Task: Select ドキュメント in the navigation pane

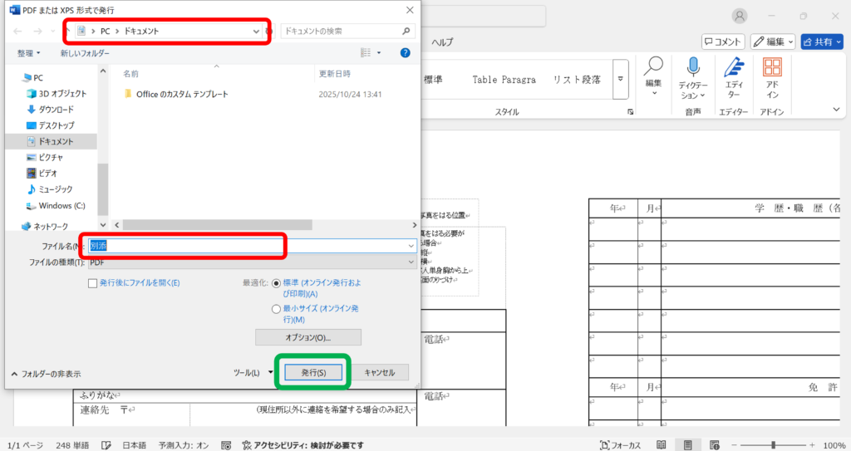Action: point(56,141)
